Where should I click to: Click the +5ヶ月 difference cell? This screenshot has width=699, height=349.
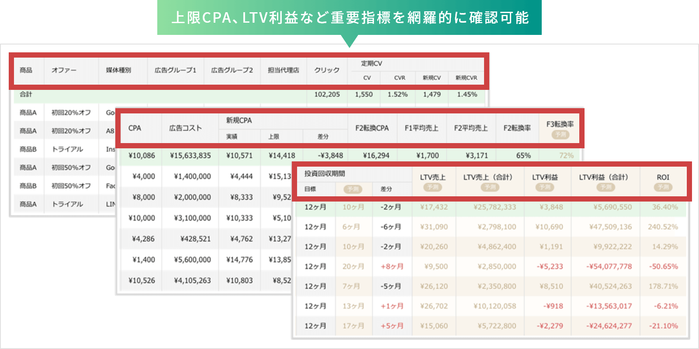392,326
